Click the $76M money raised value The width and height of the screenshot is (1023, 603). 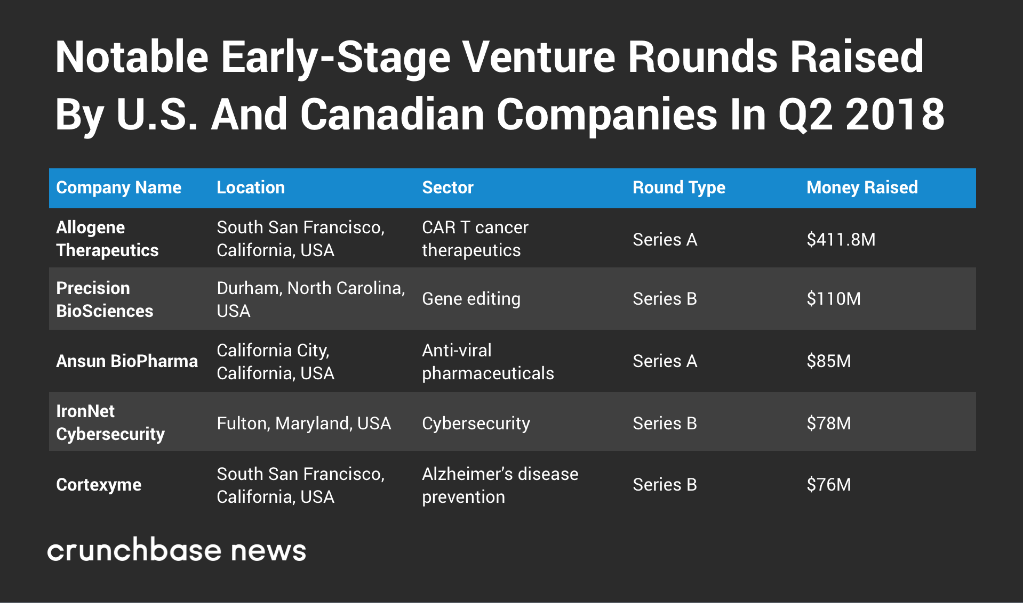828,485
